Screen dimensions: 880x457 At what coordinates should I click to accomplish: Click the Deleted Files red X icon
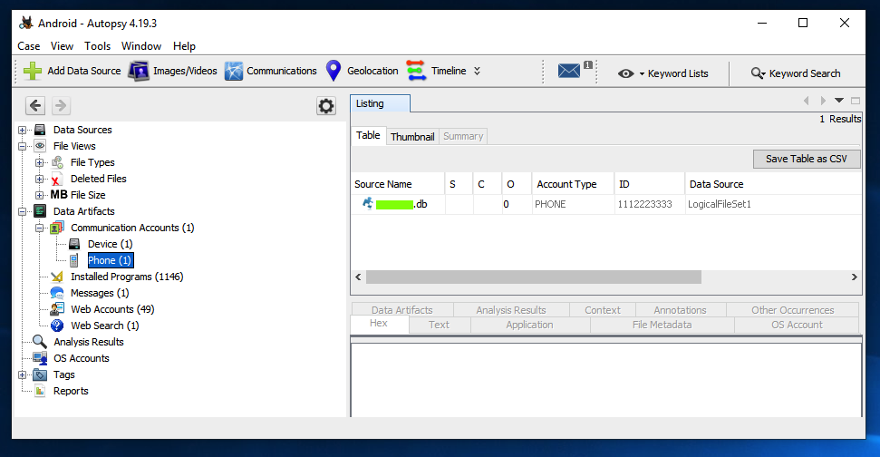57,180
